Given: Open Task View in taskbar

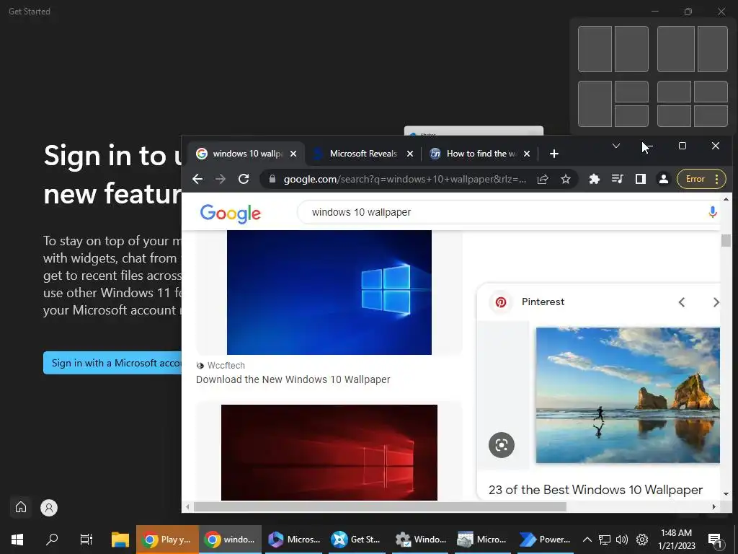Looking at the screenshot, I should click(x=86, y=540).
